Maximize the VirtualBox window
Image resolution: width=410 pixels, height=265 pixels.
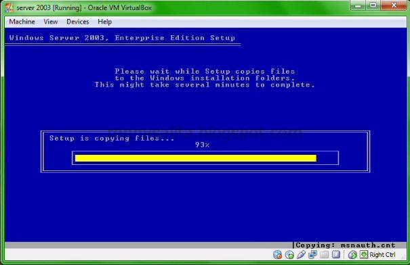tap(373, 5)
